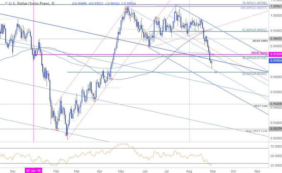Image resolution: width=282 pixels, height=173 pixels.
Task: Click the 0.94208 price label on the axis
Action: (x=275, y=104)
